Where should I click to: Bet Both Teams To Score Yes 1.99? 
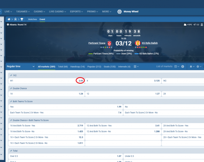point(66,107)
